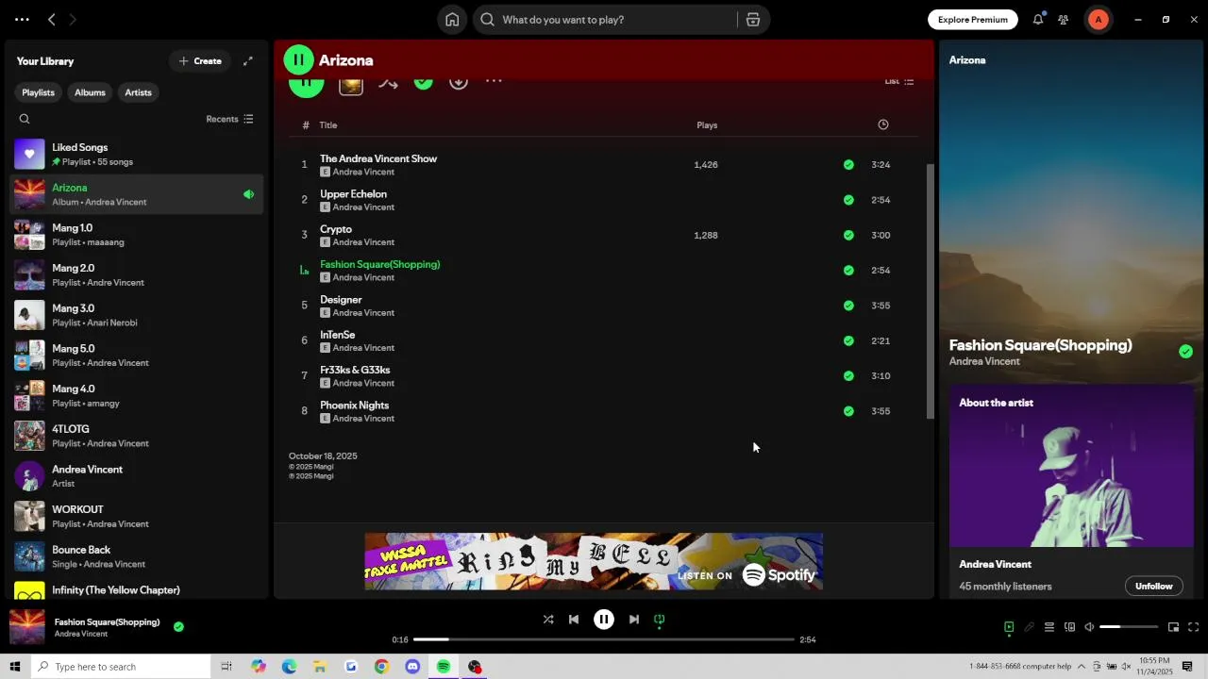Screen dimensions: 1208x679
Task: Open the Mang 3.0 playlist
Action: [138, 315]
